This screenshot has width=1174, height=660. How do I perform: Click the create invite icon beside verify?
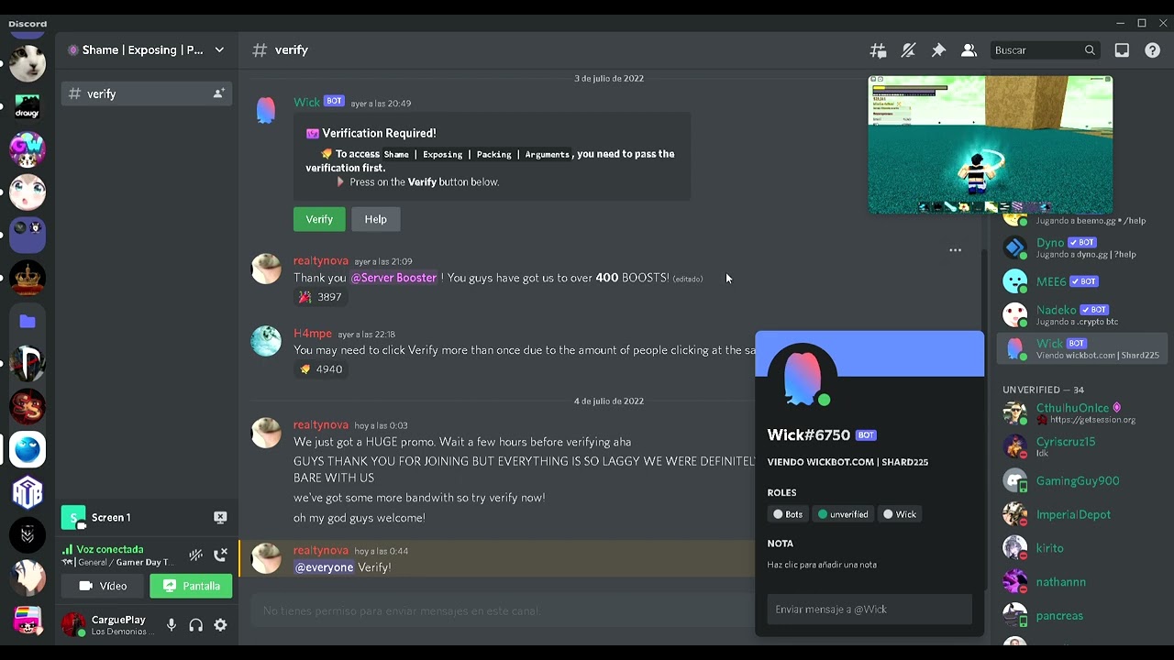click(x=218, y=93)
